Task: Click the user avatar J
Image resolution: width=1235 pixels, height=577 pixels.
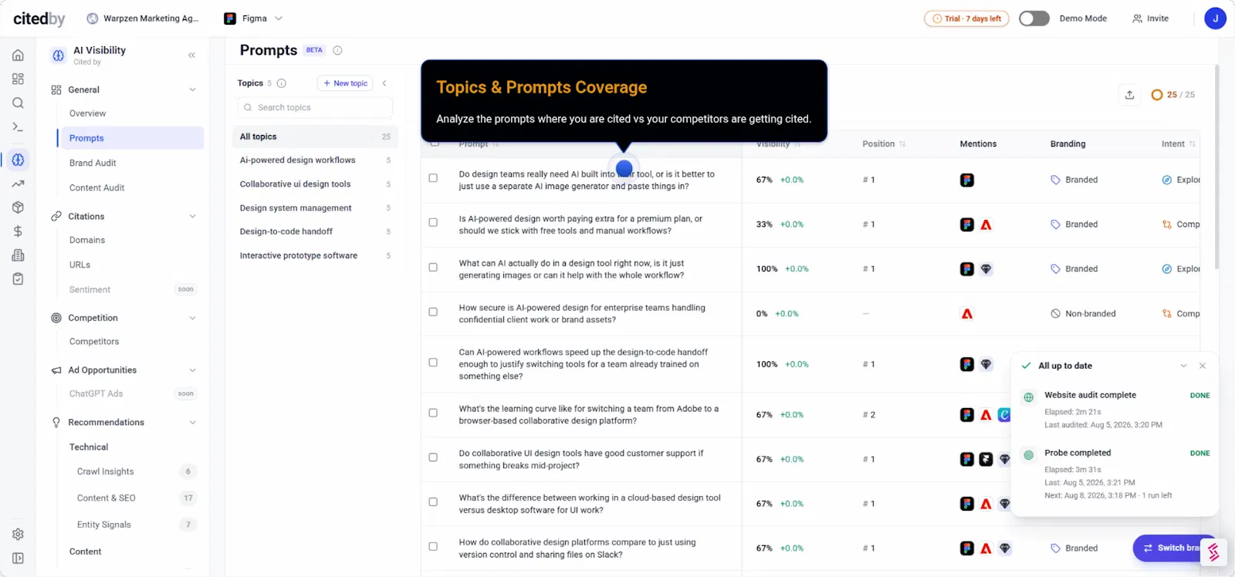Action: click(x=1215, y=19)
